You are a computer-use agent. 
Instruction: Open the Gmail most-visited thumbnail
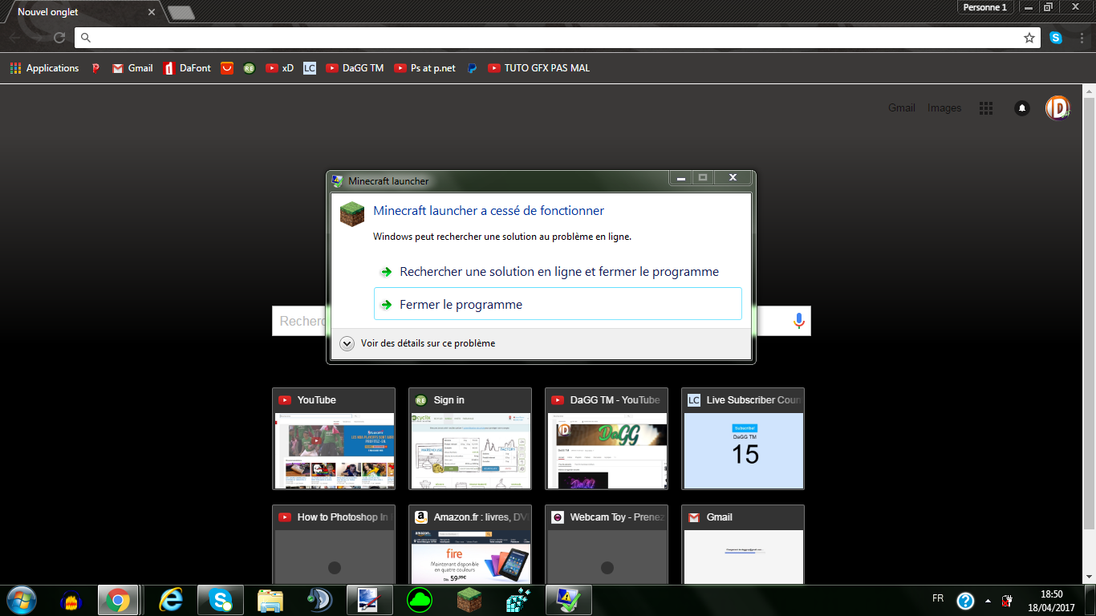pyautogui.click(x=743, y=545)
